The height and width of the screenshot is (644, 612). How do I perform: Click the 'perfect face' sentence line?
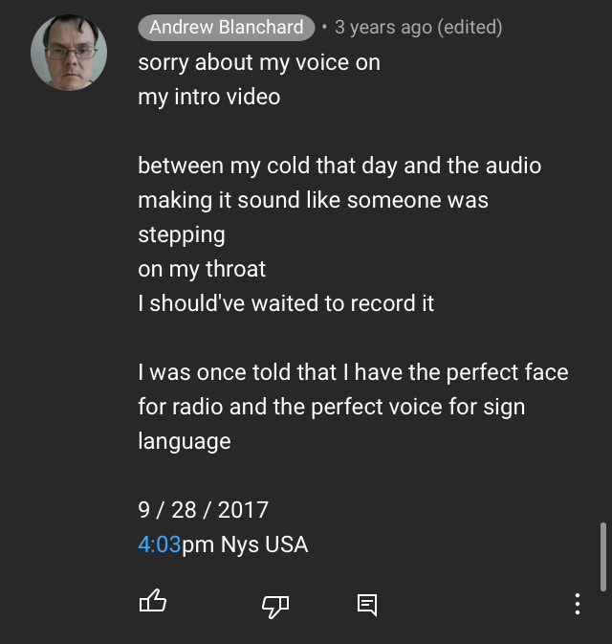pos(353,372)
